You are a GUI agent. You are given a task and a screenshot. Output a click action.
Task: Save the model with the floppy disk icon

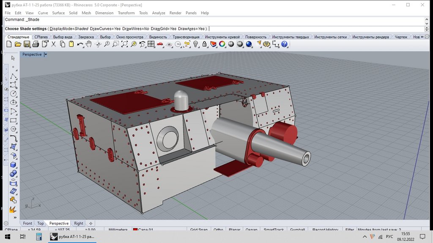[x=27, y=44]
